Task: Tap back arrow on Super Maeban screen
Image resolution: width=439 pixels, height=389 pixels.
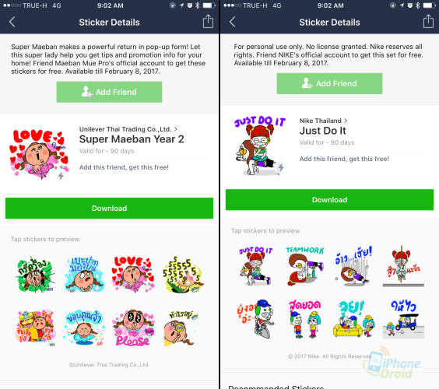Action: pos(12,22)
